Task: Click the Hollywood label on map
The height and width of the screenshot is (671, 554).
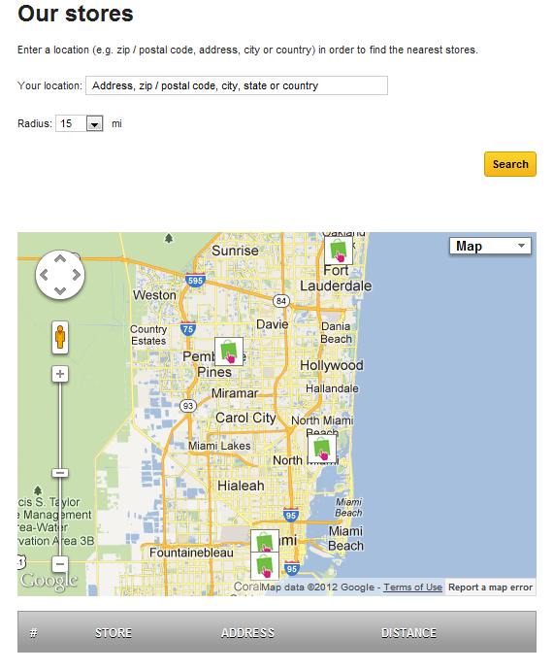Action: (332, 365)
